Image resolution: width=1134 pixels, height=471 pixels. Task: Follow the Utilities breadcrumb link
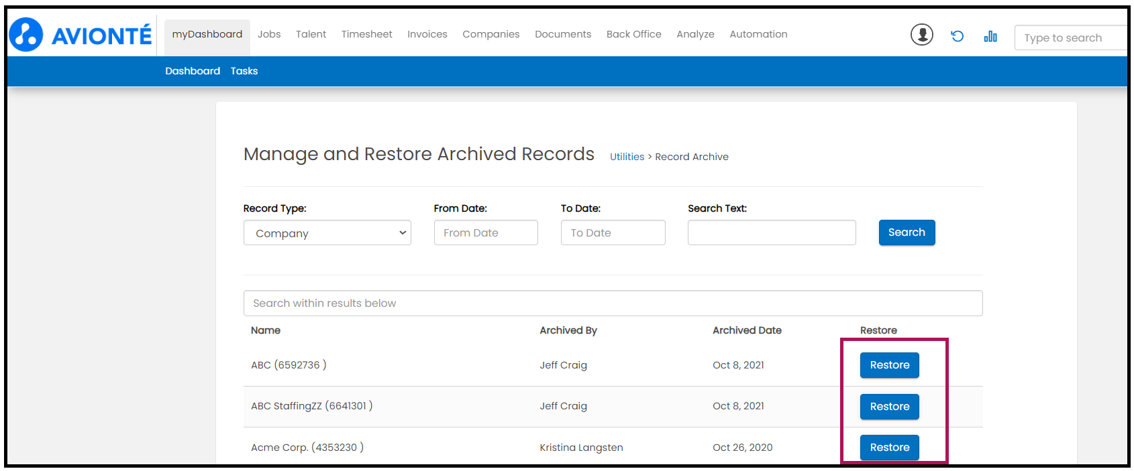(x=627, y=157)
